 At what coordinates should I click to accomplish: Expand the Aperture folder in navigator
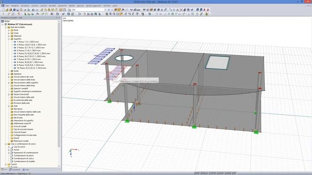point(9,74)
